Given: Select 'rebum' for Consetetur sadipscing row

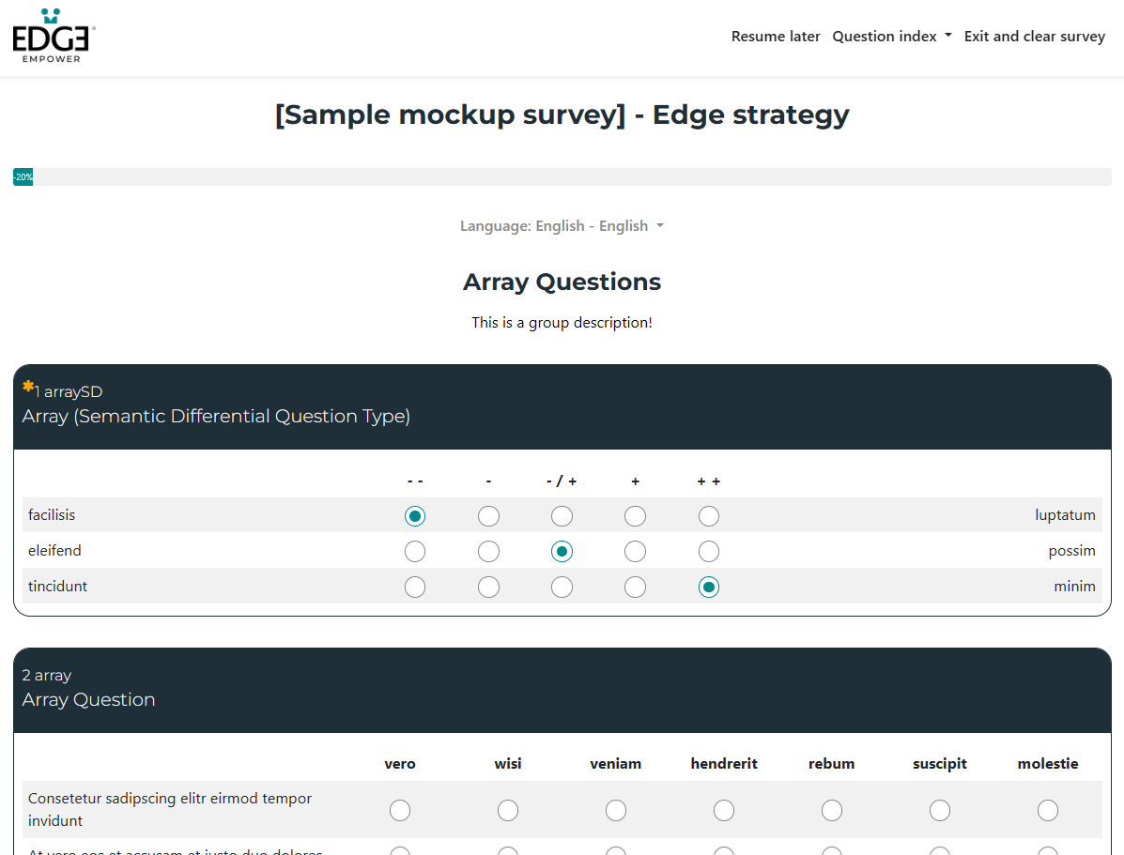Looking at the screenshot, I should click(832, 810).
